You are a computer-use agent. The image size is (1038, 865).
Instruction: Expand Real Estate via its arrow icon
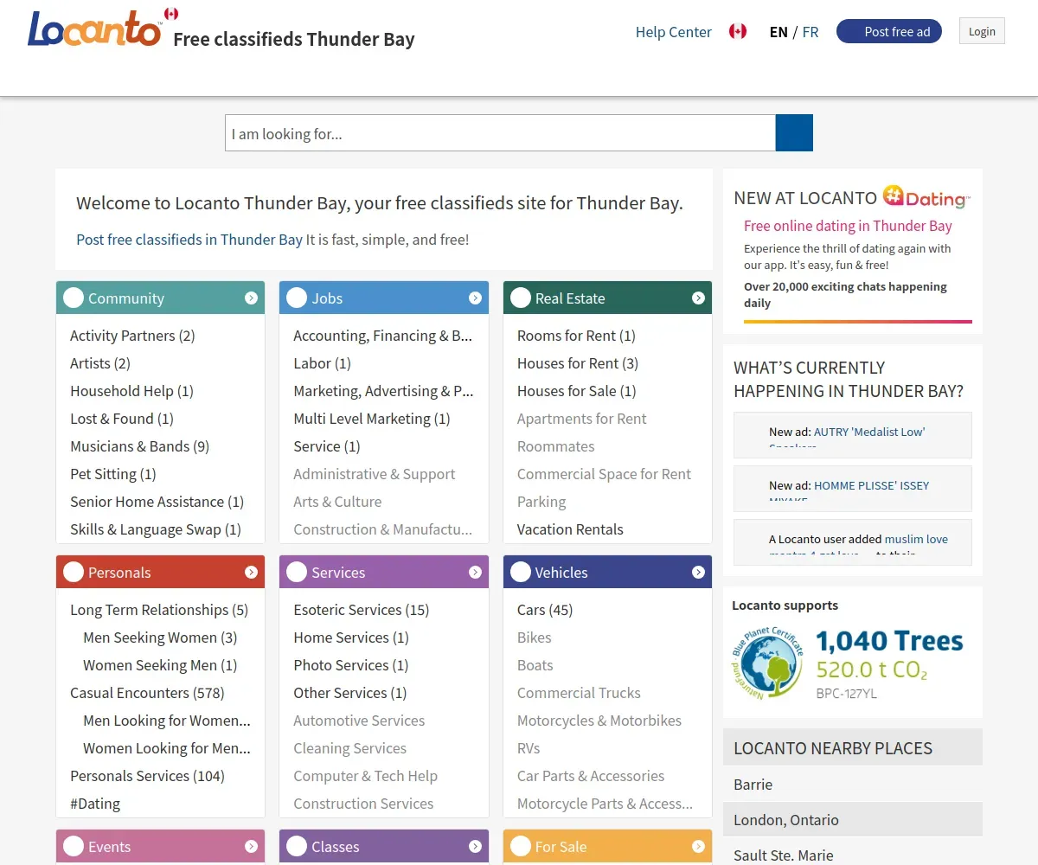click(x=698, y=298)
